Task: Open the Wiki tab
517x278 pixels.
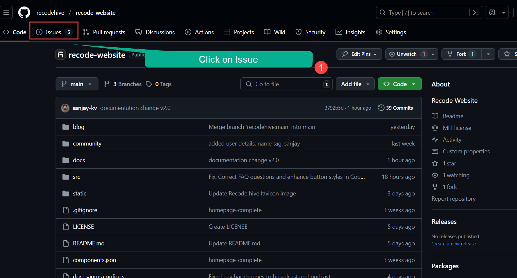Action: click(275, 32)
